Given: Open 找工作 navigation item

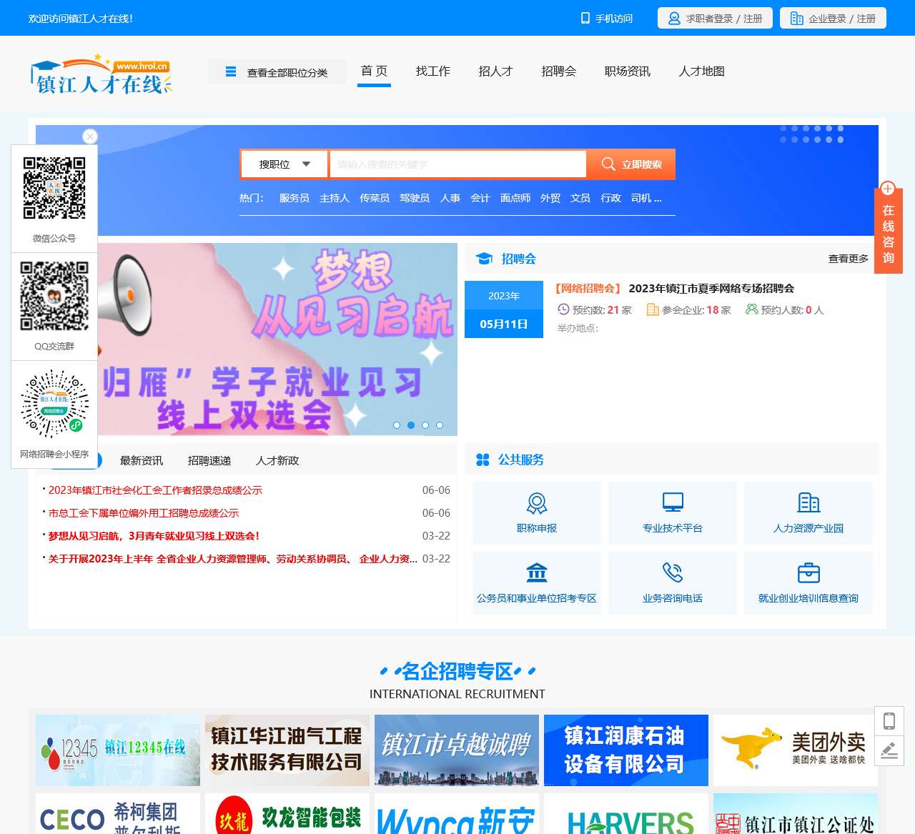Looking at the screenshot, I should tap(433, 71).
